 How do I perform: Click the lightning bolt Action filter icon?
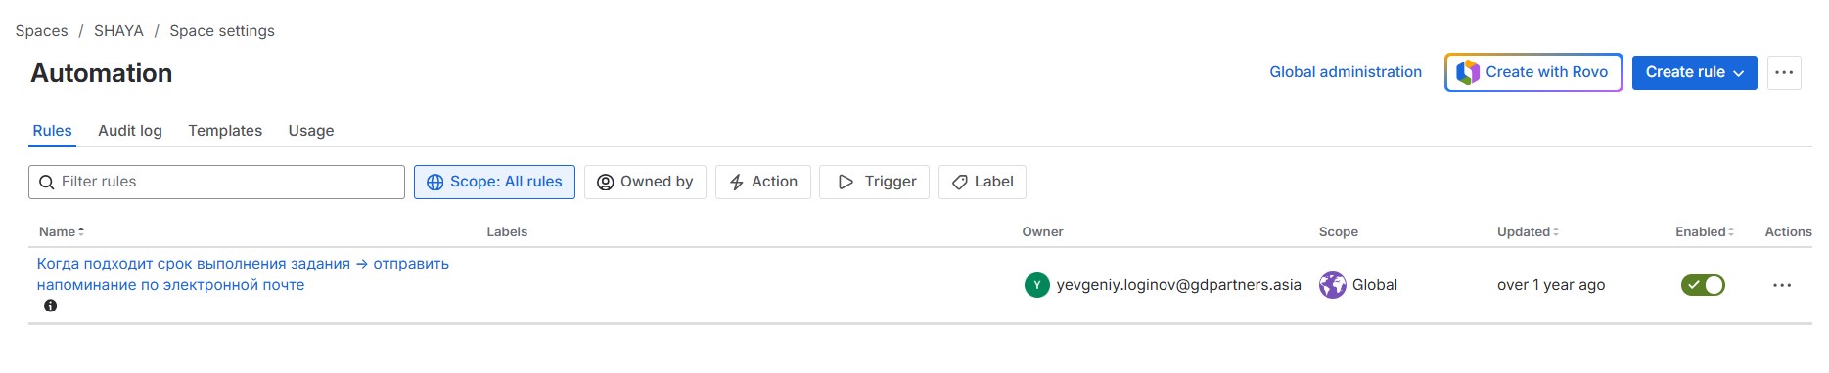click(737, 183)
